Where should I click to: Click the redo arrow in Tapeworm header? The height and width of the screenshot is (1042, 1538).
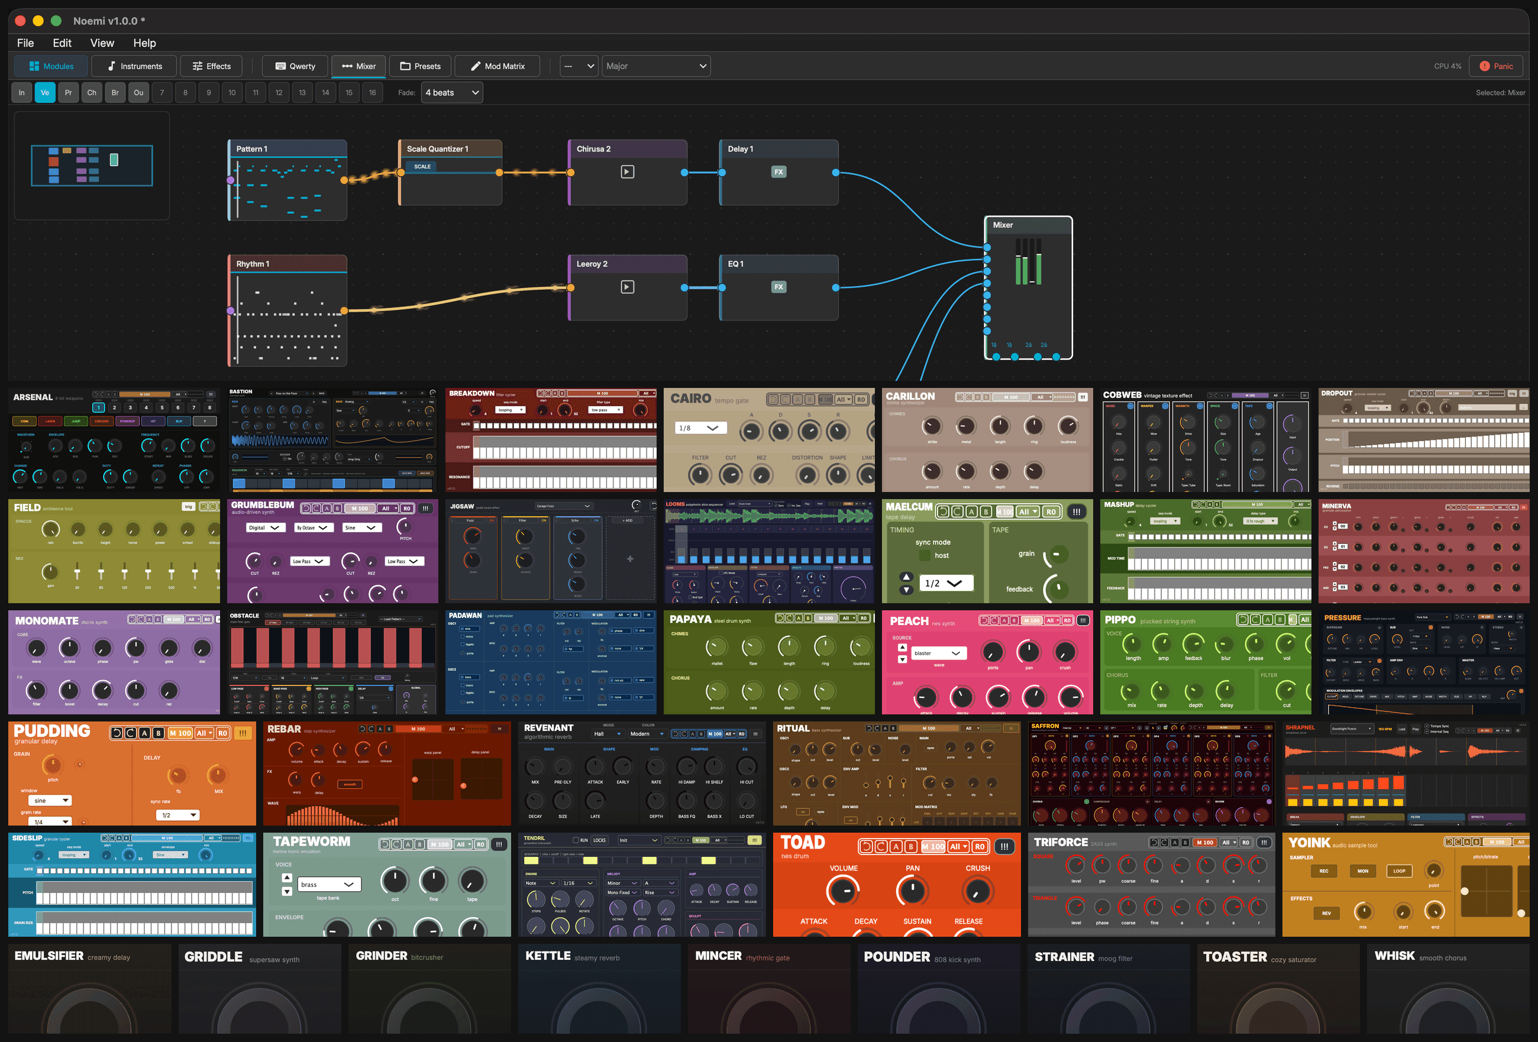click(397, 845)
